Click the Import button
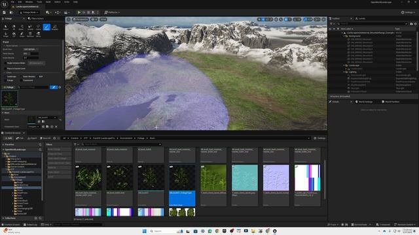This screenshot has width=419, height=235. point(32,138)
